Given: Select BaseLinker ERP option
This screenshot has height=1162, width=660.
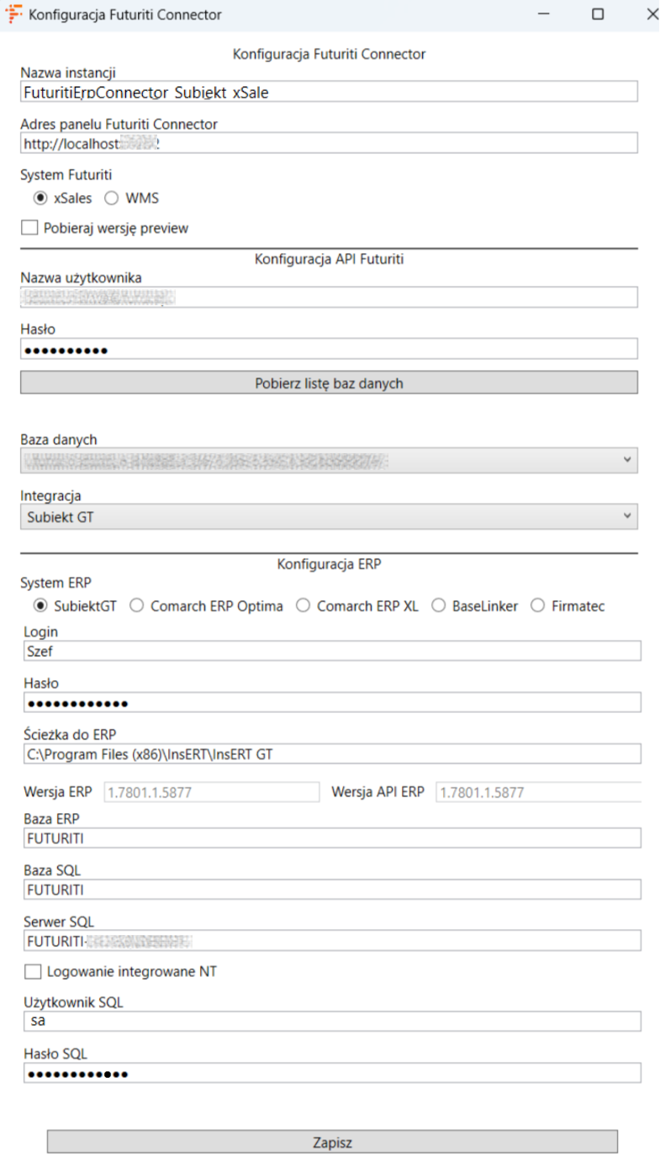Looking at the screenshot, I should click(438, 606).
